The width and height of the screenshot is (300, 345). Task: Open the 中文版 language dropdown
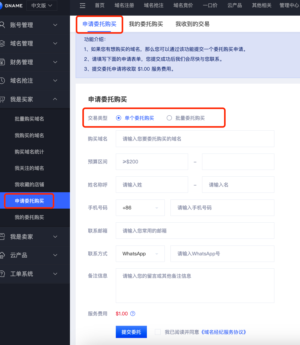(x=42, y=5)
